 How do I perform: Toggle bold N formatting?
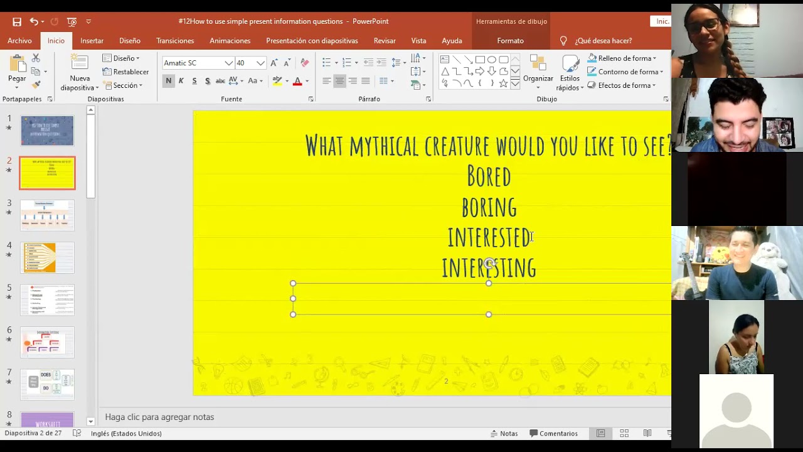pyautogui.click(x=168, y=81)
